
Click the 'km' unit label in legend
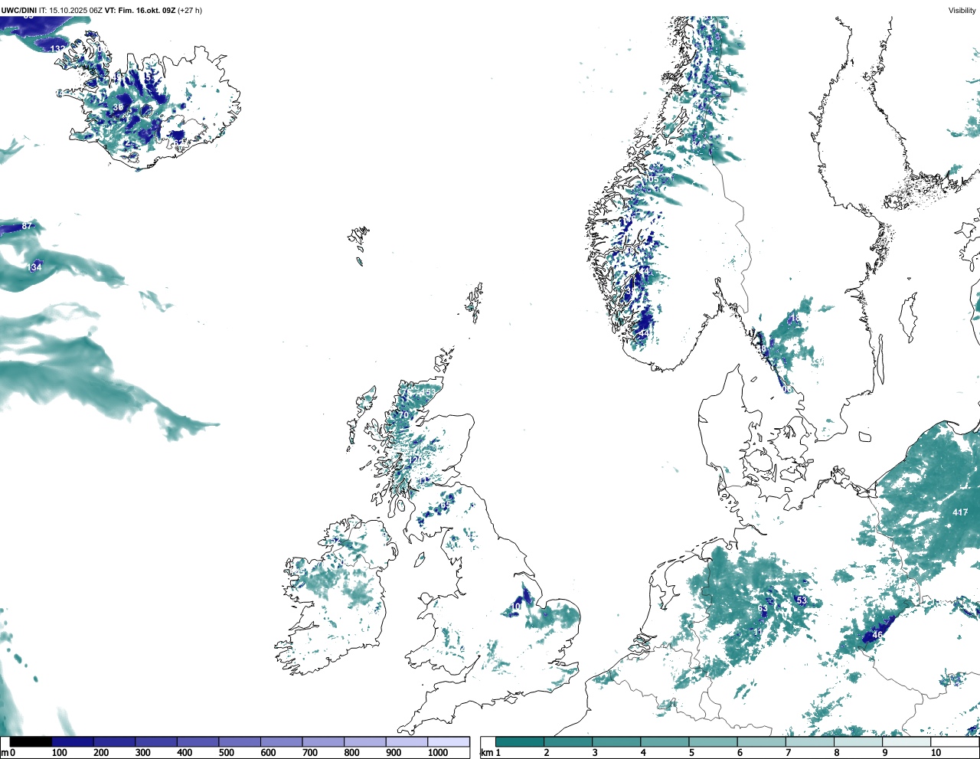pos(486,754)
